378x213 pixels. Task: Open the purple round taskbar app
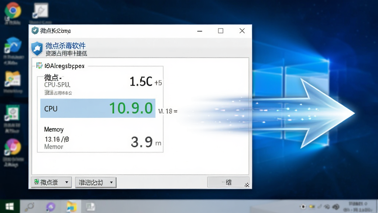51,207
